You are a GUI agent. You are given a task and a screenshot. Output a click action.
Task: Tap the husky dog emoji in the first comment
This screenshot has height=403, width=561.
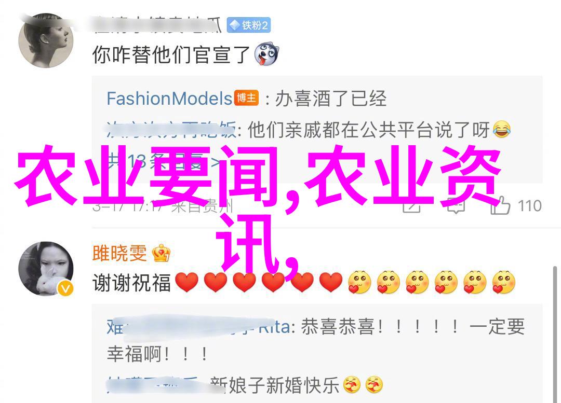pyautogui.click(x=266, y=54)
